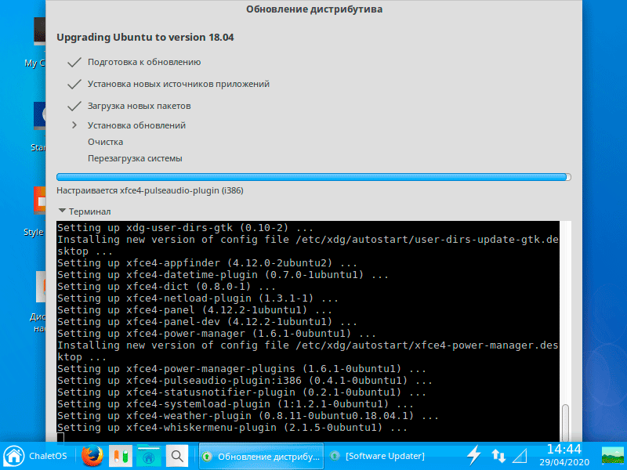Click the power manager lightning icon

(474, 455)
